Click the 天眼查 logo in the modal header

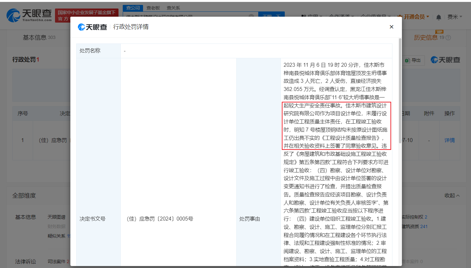[93, 27]
